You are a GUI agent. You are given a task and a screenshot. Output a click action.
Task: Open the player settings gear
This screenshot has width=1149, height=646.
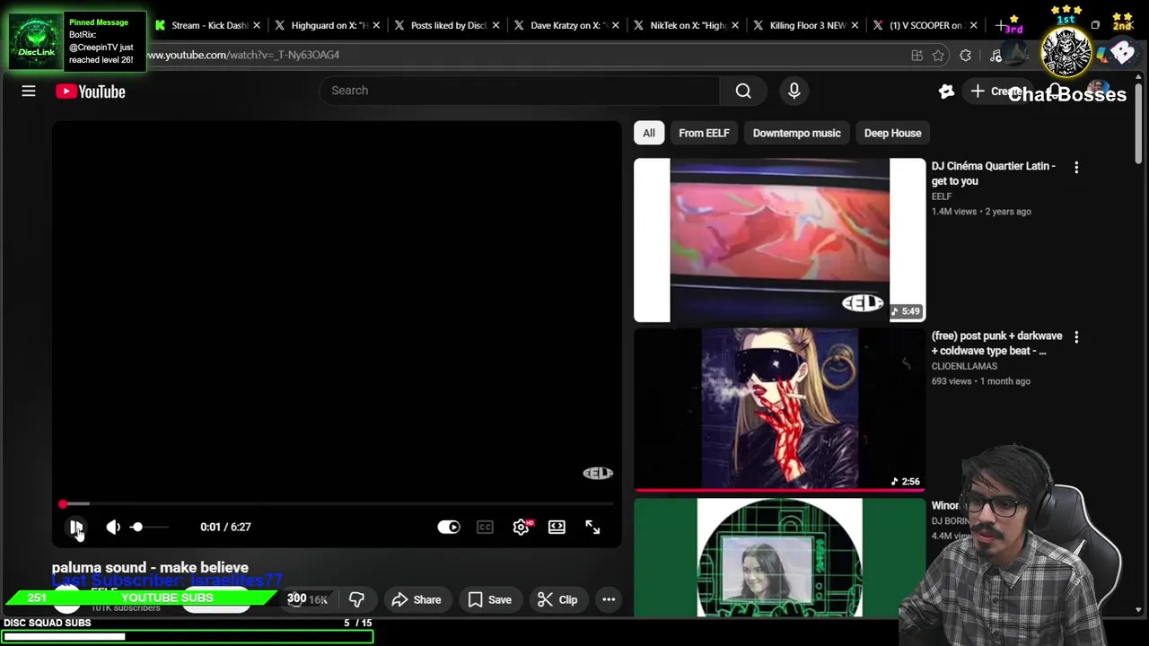tap(521, 528)
